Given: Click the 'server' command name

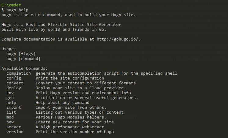Looking at the screenshot, I should (14, 127).
